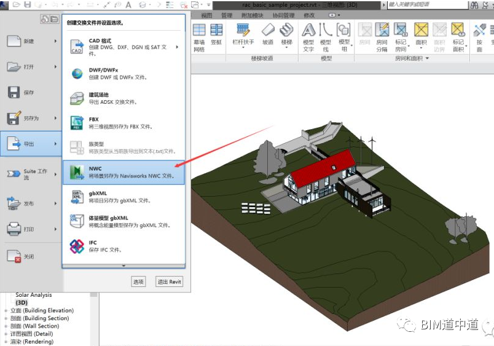Expand the 打印 submenu arrow
Viewport: 494px width, 346px height.
point(55,229)
